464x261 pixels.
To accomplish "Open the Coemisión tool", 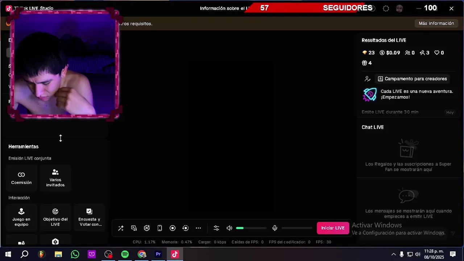I will point(21,178).
